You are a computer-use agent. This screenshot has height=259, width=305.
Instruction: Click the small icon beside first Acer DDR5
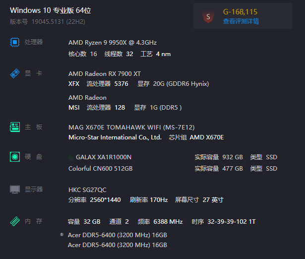[61, 234]
